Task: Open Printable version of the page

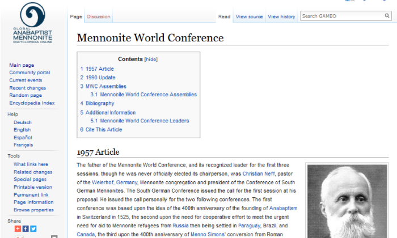Action: [33, 187]
